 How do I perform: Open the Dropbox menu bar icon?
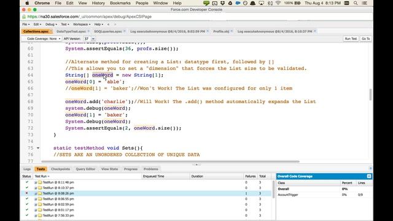pyautogui.click(x=222, y=3)
